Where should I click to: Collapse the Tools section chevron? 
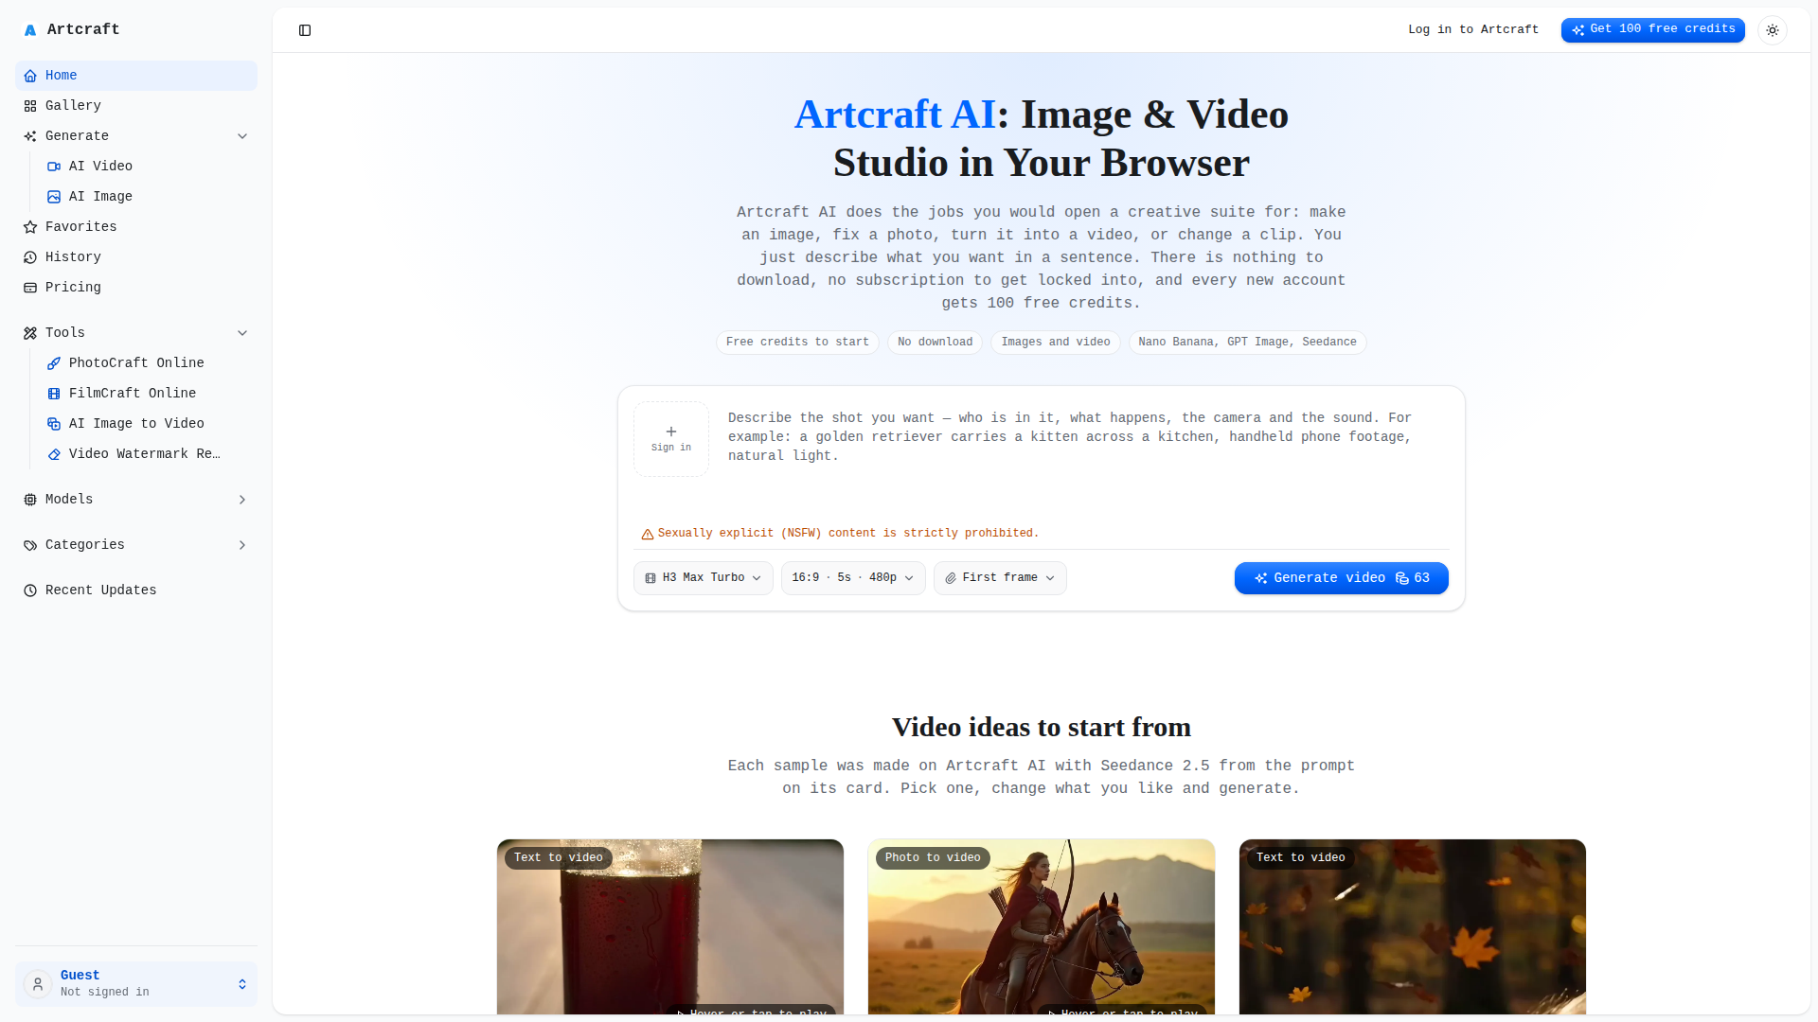[242, 333]
